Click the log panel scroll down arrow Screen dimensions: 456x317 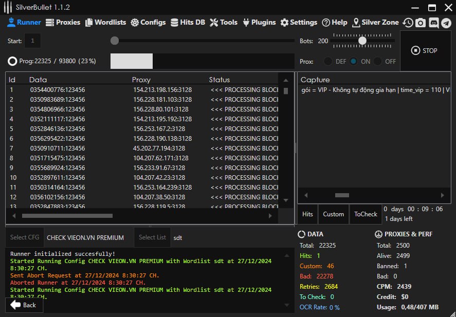point(287,305)
